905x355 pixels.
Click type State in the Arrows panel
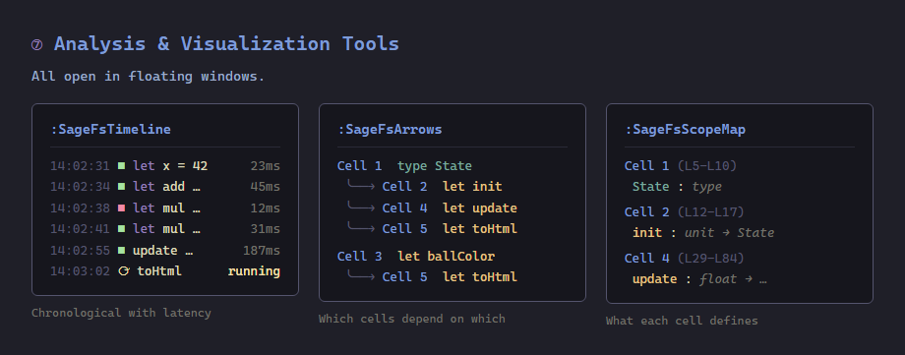click(x=435, y=166)
